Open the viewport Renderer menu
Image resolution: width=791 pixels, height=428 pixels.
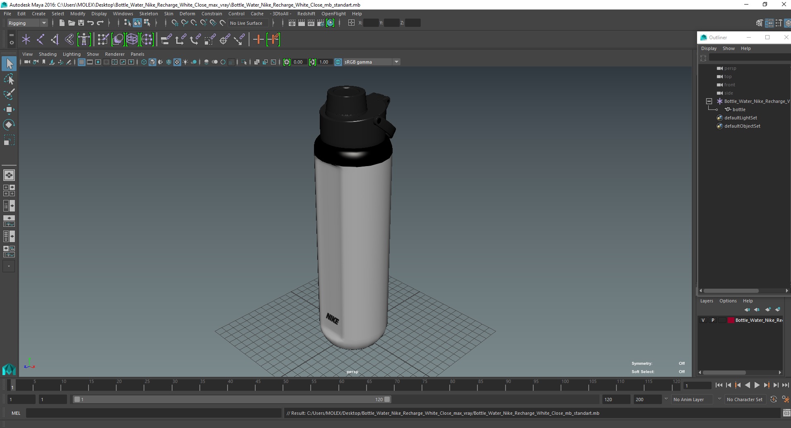[x=115, y=54]
